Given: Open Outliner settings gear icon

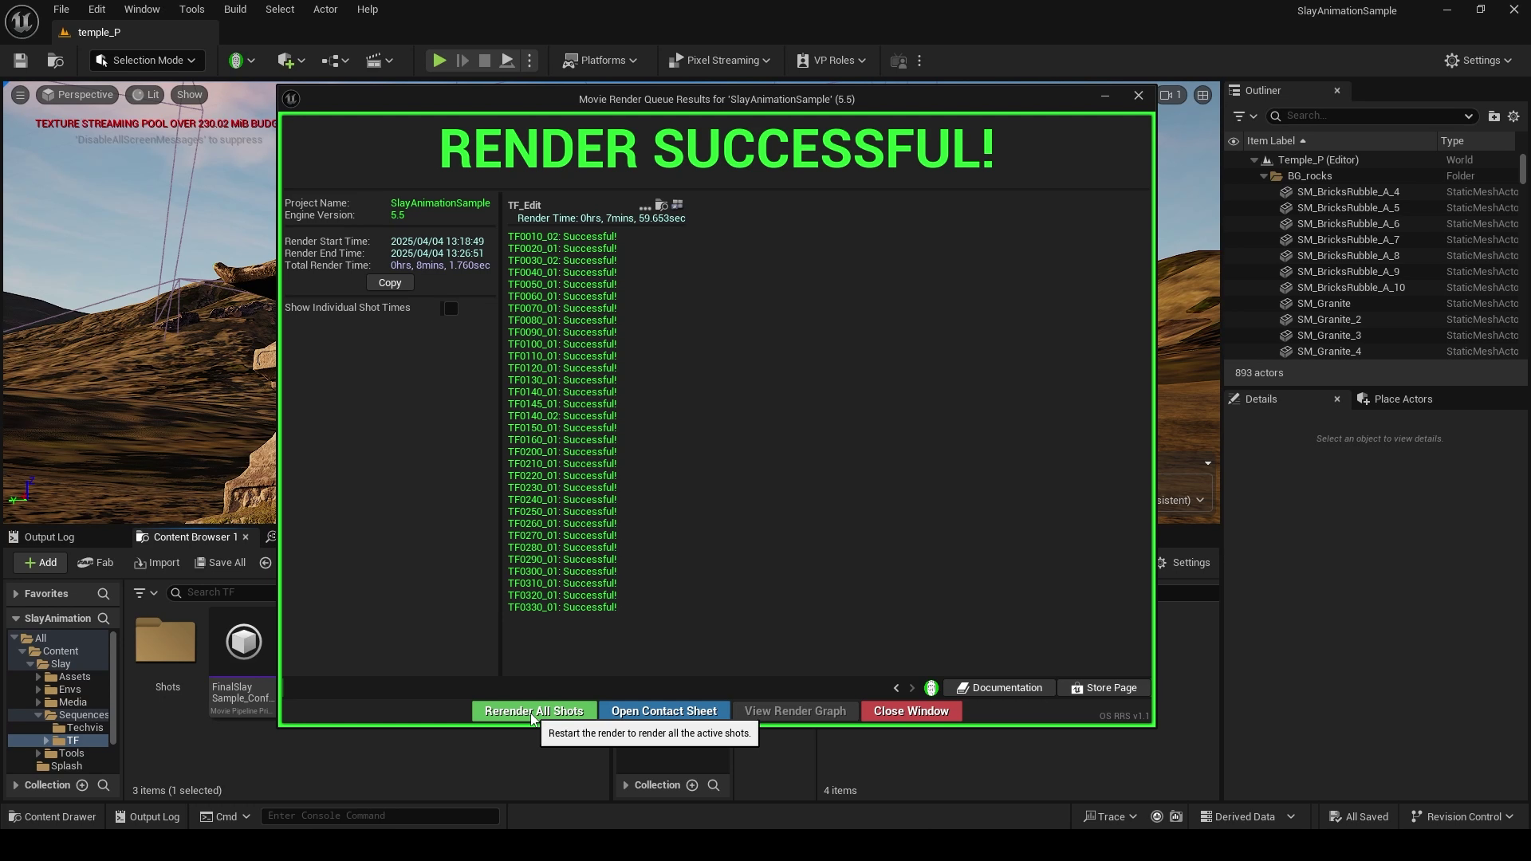Looking at the screenshot, I should tap(1513, 116).
